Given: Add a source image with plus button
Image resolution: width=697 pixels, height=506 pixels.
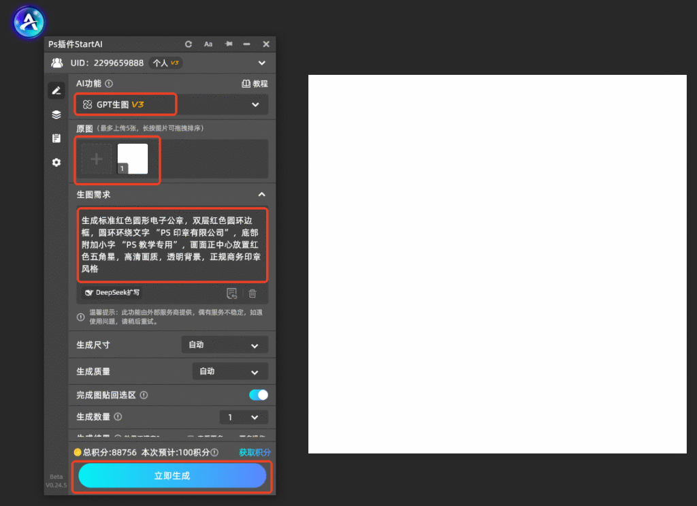Looking at the screenshot, I should 97,159.
